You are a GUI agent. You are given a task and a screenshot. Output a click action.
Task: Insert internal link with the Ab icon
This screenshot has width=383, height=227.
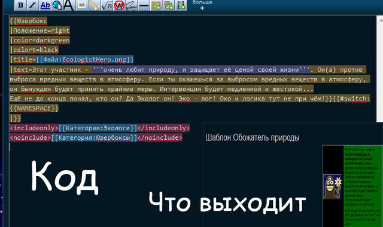coord(45,5)
